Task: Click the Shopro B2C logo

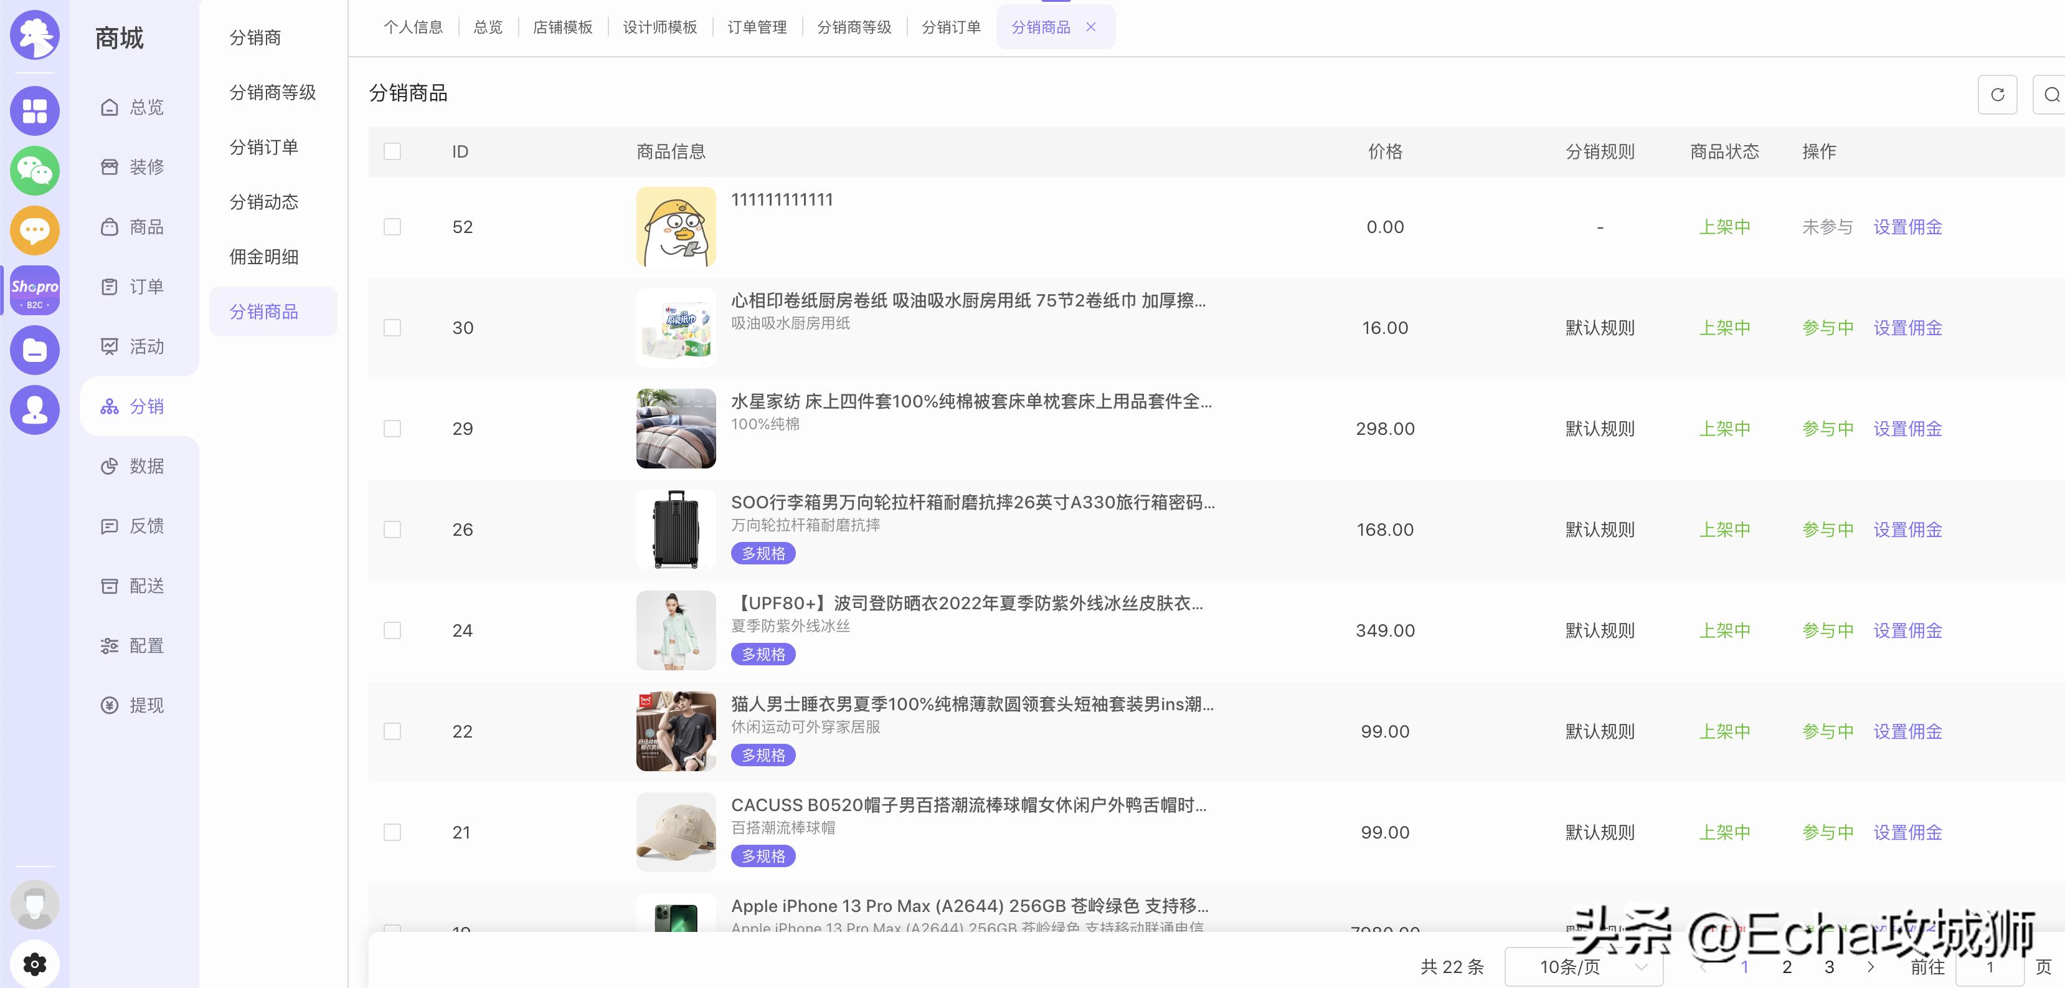Action: [x=34, y=290]
